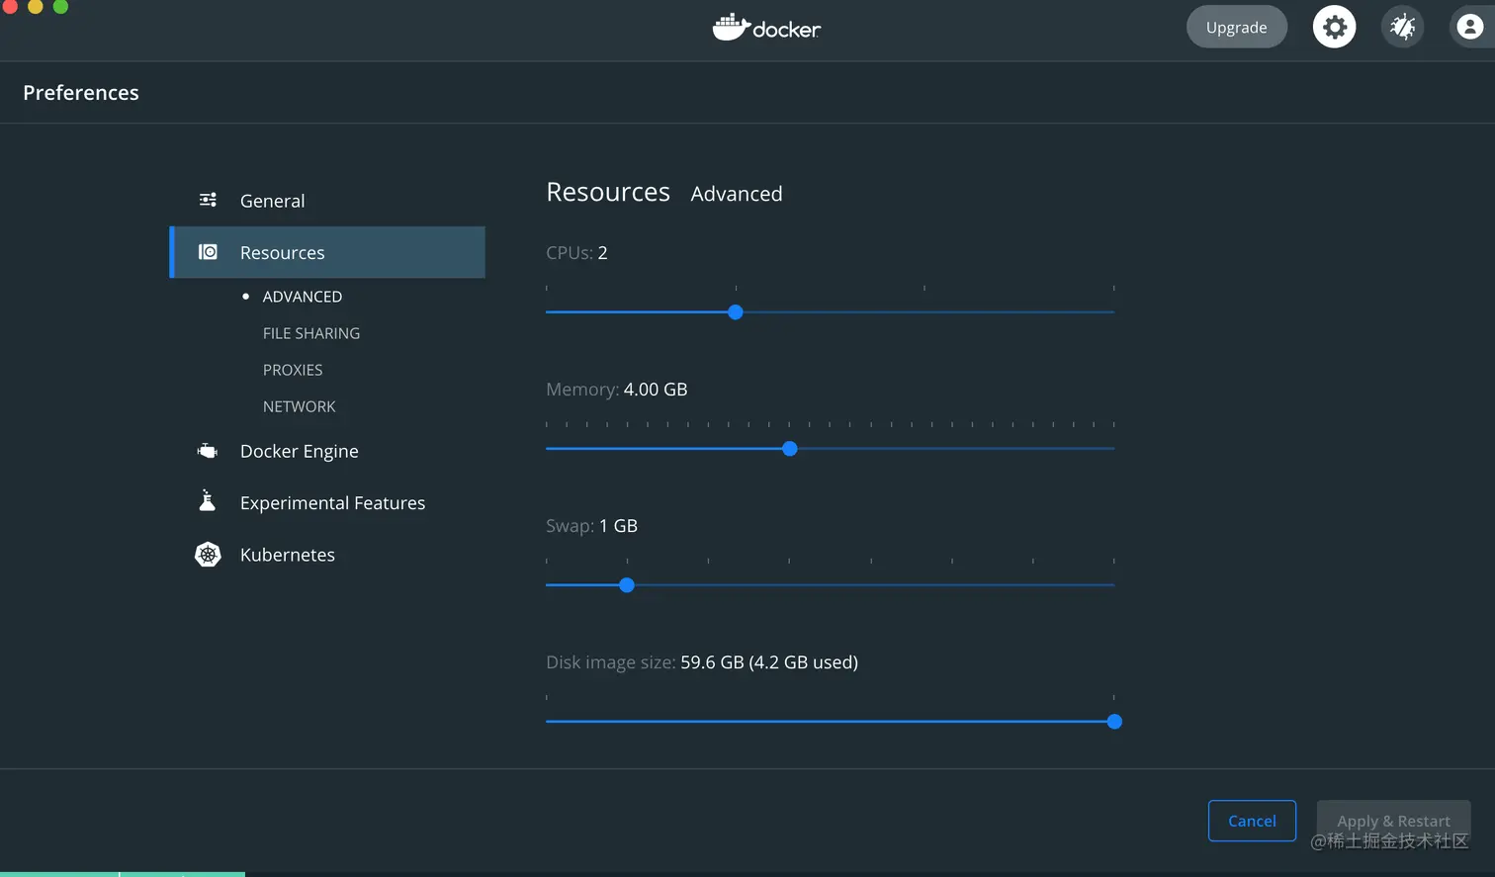Screen dimensions: 1495x877
Task: Click the Docker Engine icon
Action: pyautogui.click(x=208, y=451)
